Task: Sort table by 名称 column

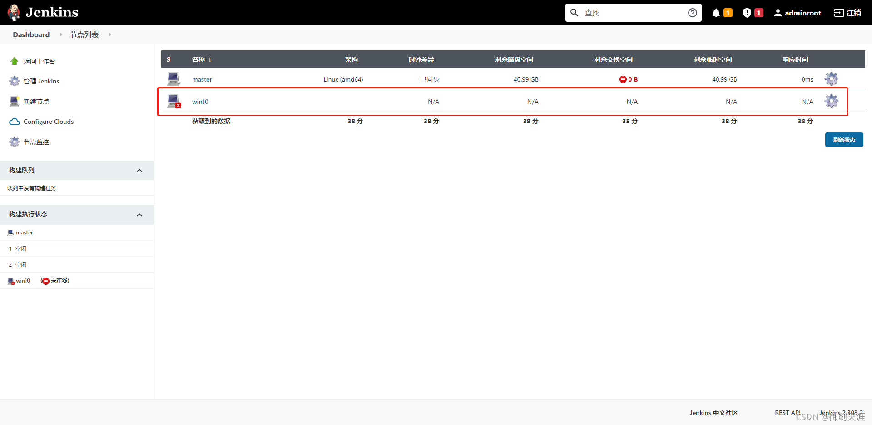Action: (x=202, y=59)
